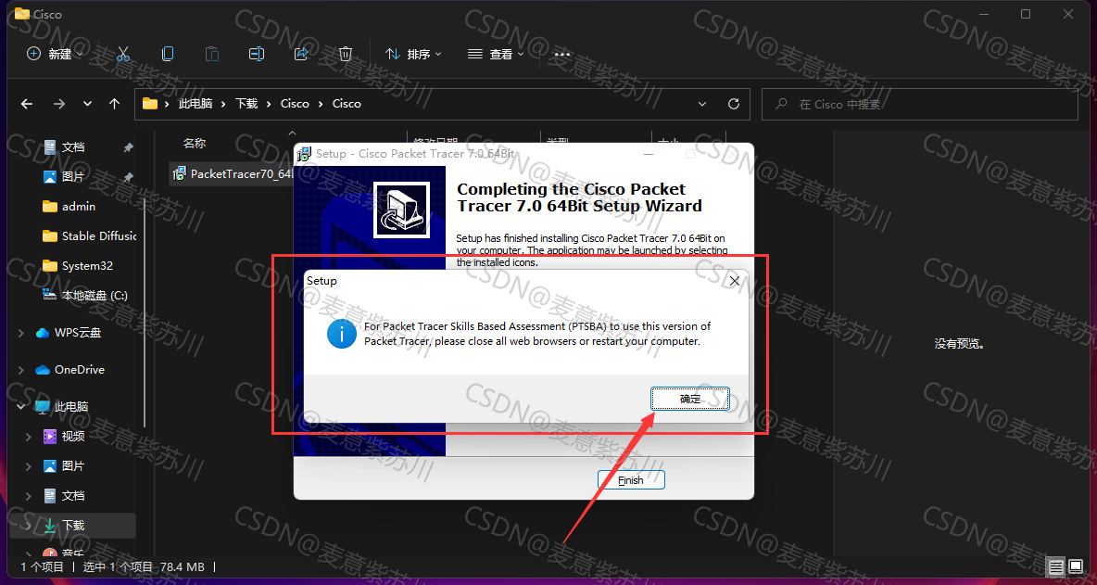The image size is (1097, 585).
Task: Expand 图片 under 此电脑
Action: (29, 466)
